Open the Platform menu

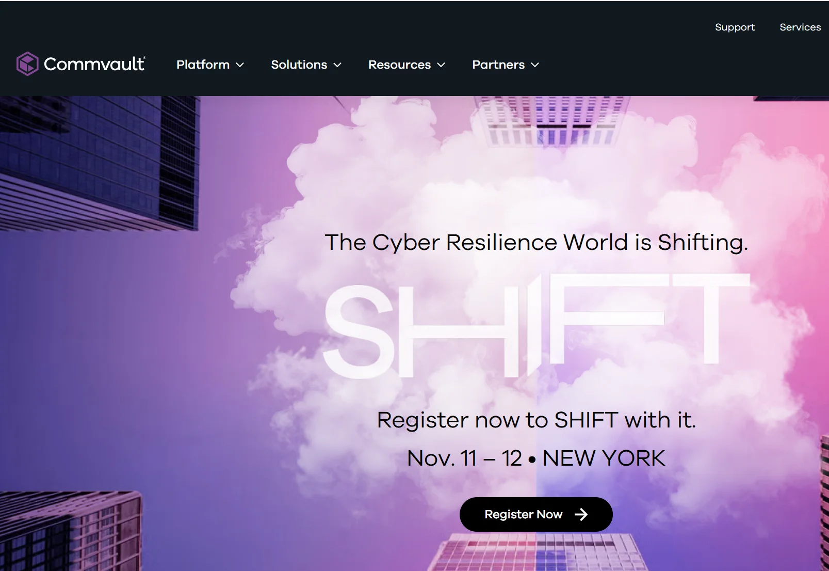point(210,65)
